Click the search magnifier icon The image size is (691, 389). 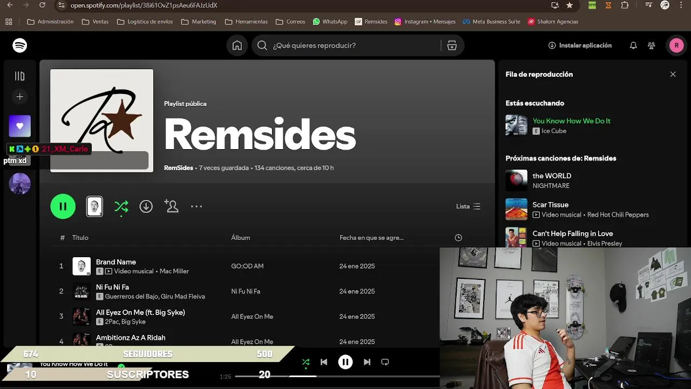(262, 45)
